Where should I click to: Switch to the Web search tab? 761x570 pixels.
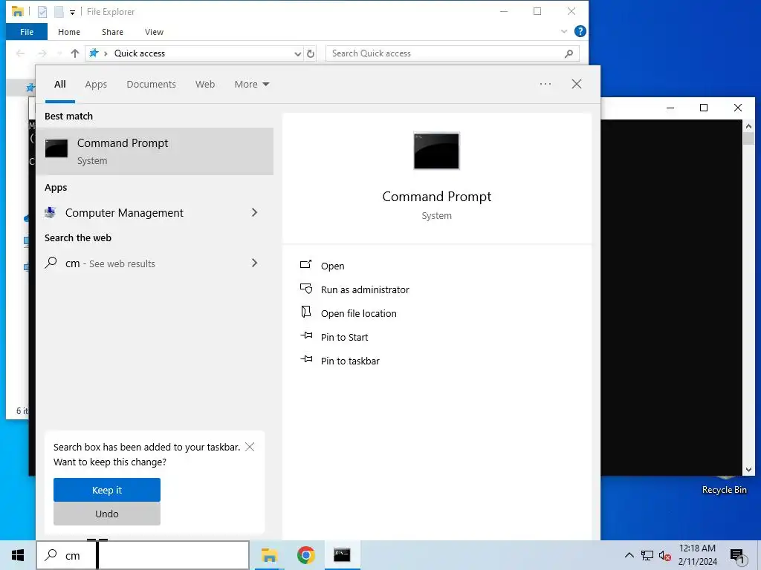pos(205,85)
